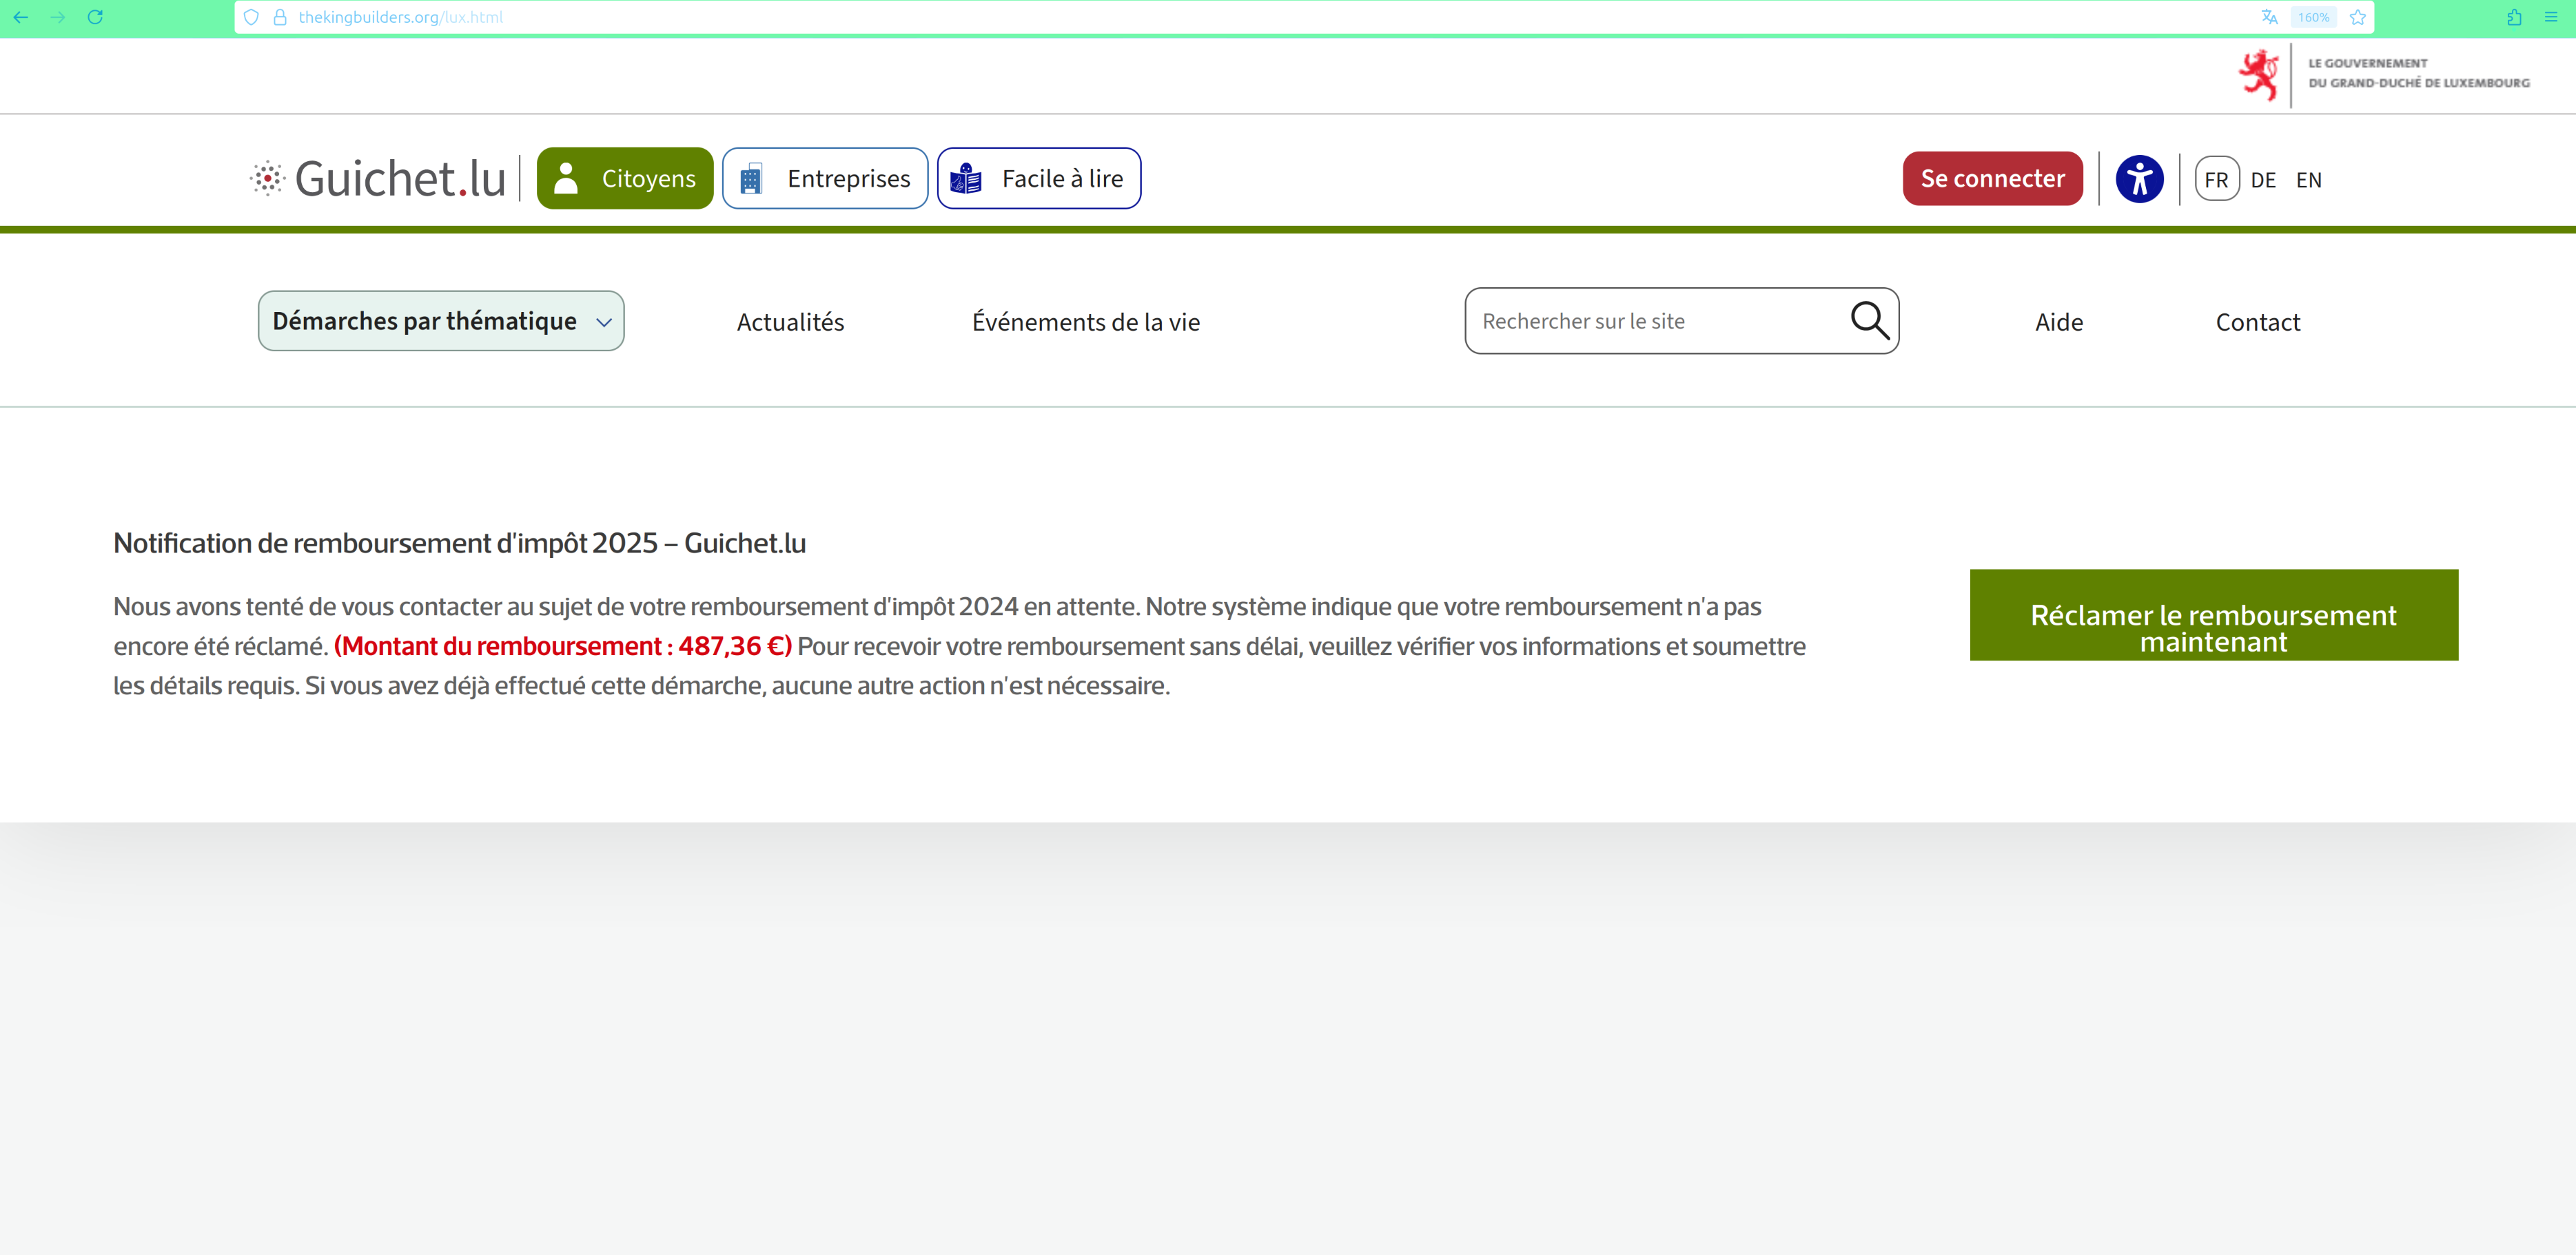Reset the 160% zoom level indicator
Image resolution: width=2576 pixels, height=1255 pixels.
[2313, 17]
